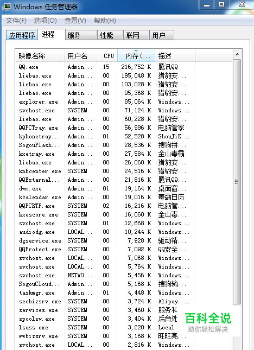Switch to the 应用程序 tab
The image size is (254, 350).
22,35
